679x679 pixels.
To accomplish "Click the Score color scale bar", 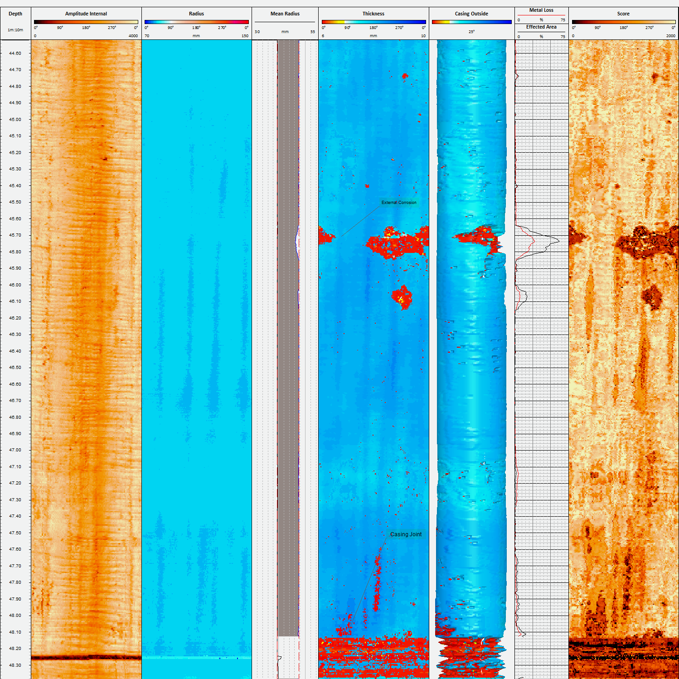I will point(623,22).
